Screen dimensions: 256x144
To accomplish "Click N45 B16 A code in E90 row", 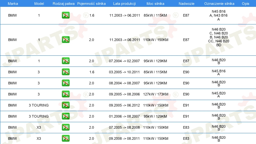I will (219, 72).
